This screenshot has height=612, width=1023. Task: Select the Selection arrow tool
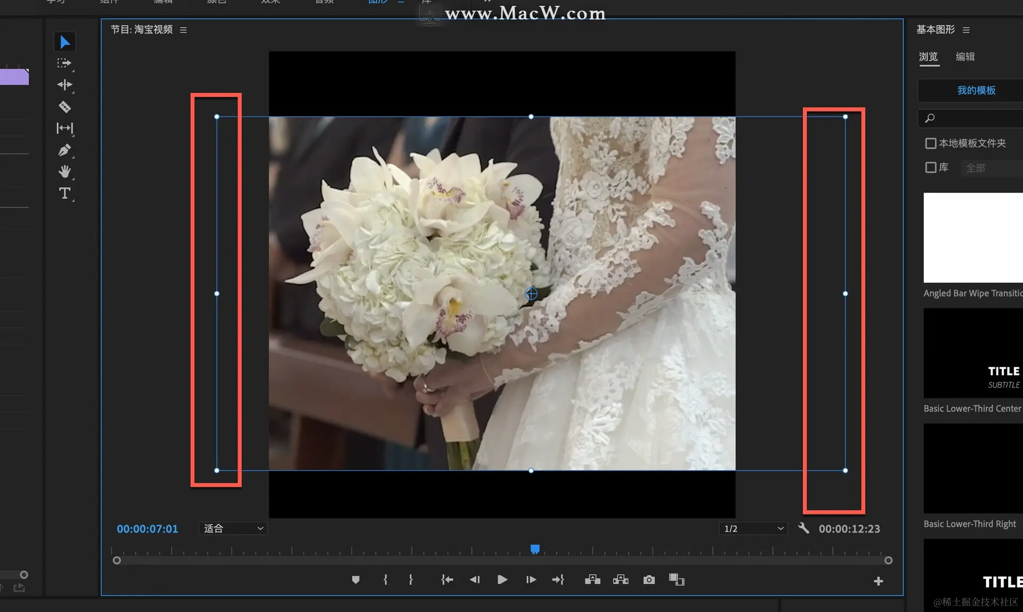coord(64,42)
